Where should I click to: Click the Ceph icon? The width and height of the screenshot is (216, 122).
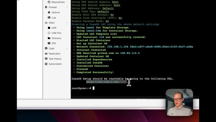(x=46, y=48)
